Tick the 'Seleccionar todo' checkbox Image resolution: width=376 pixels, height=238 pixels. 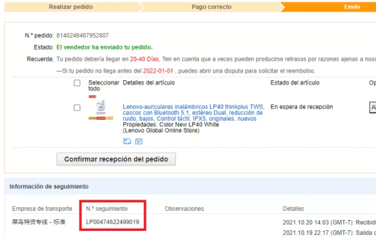(x=77, y=83)
